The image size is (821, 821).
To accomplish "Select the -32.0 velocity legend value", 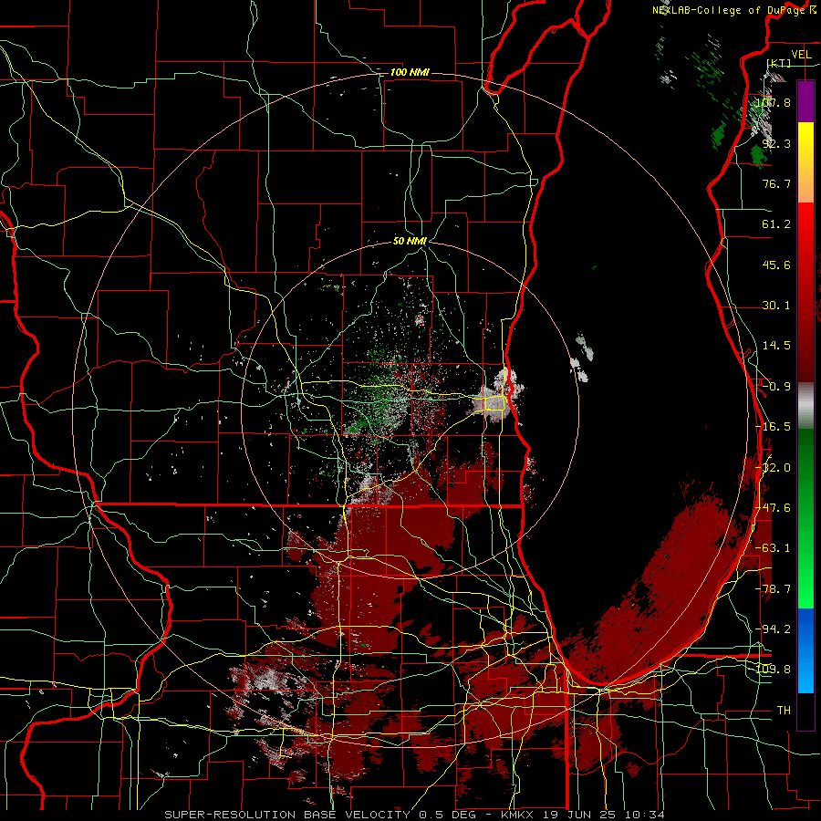I will pos(773,468).
